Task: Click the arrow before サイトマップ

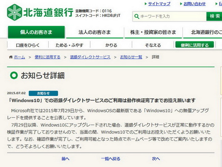Action: 146,4
